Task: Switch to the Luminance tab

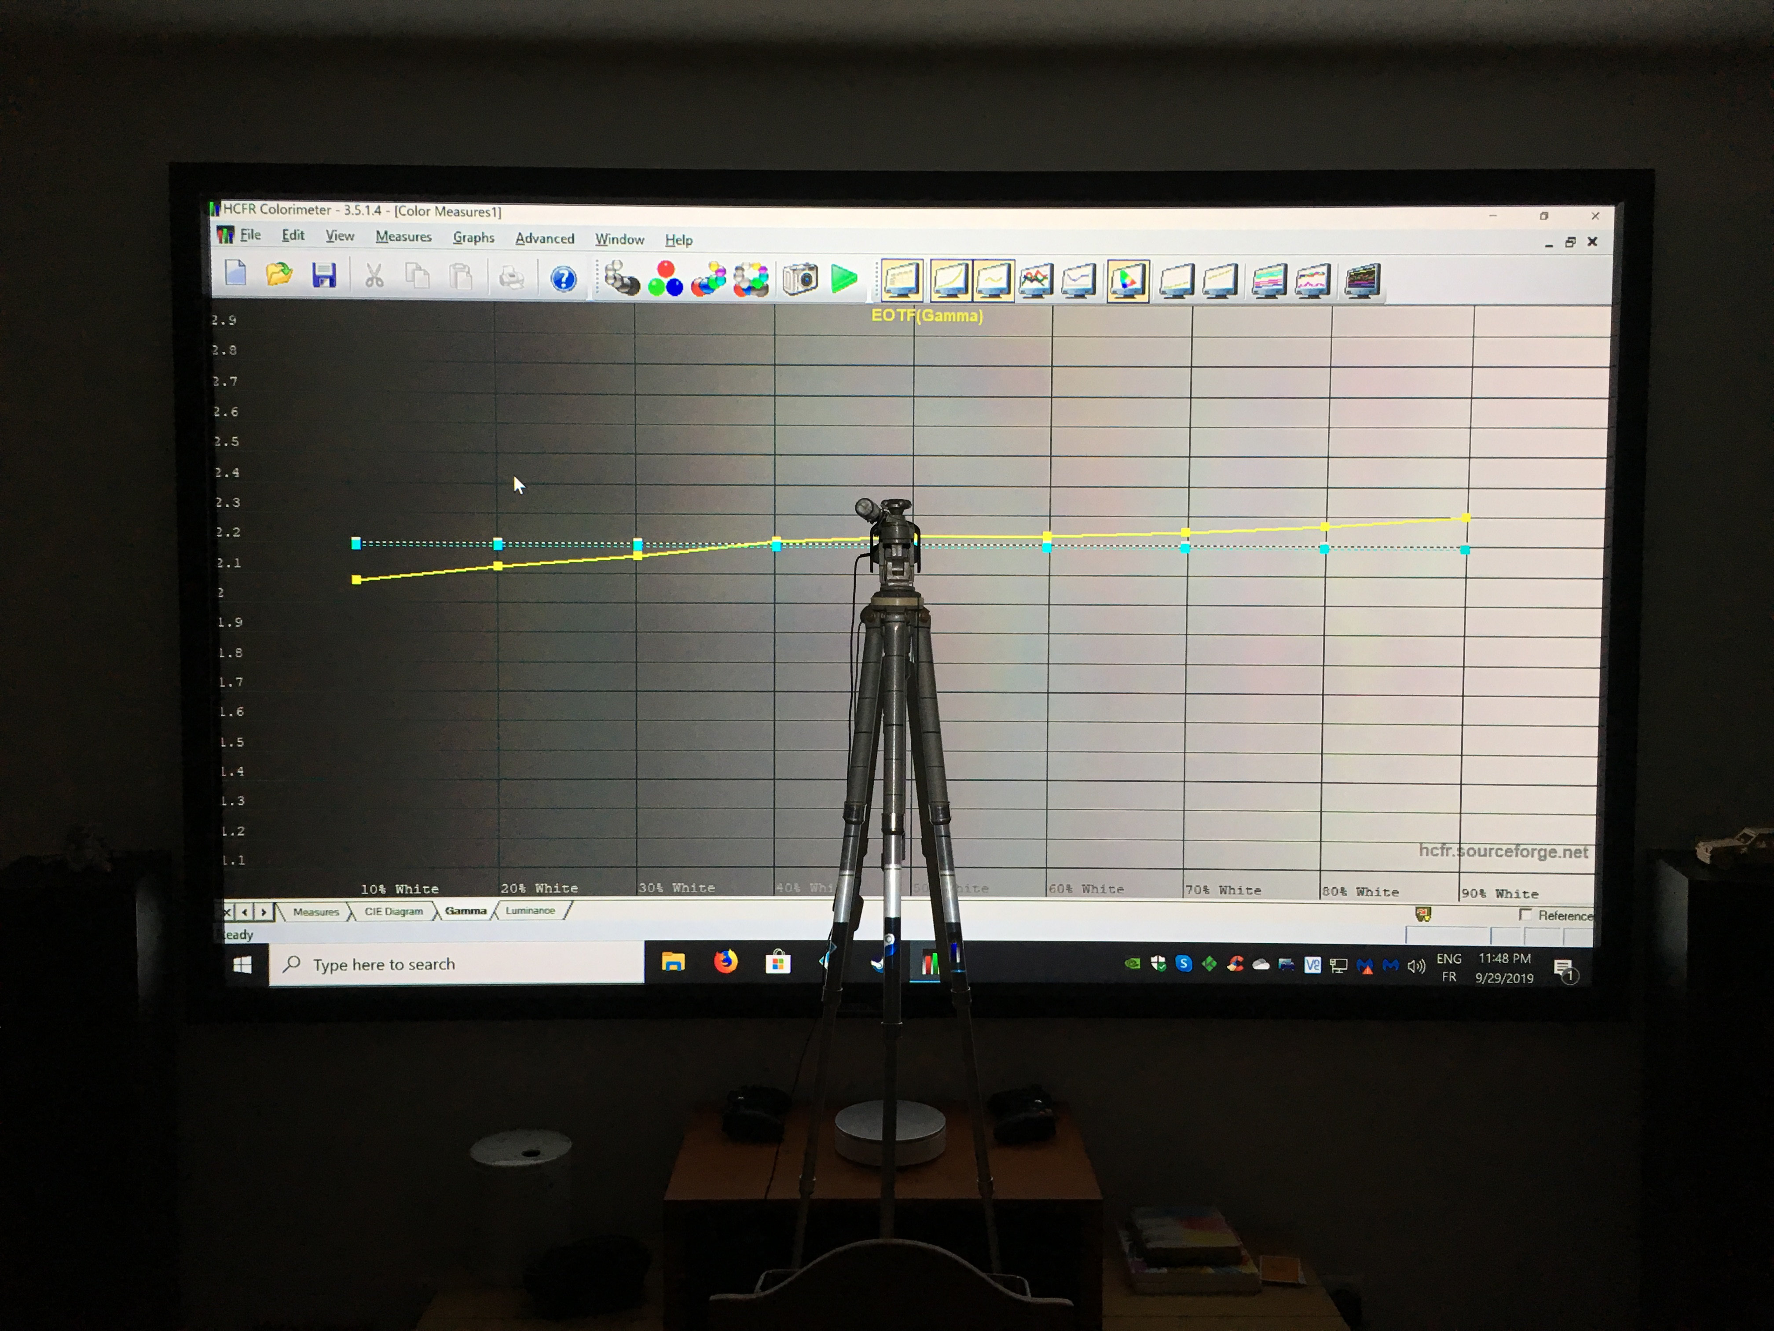Action: point(530,911)
